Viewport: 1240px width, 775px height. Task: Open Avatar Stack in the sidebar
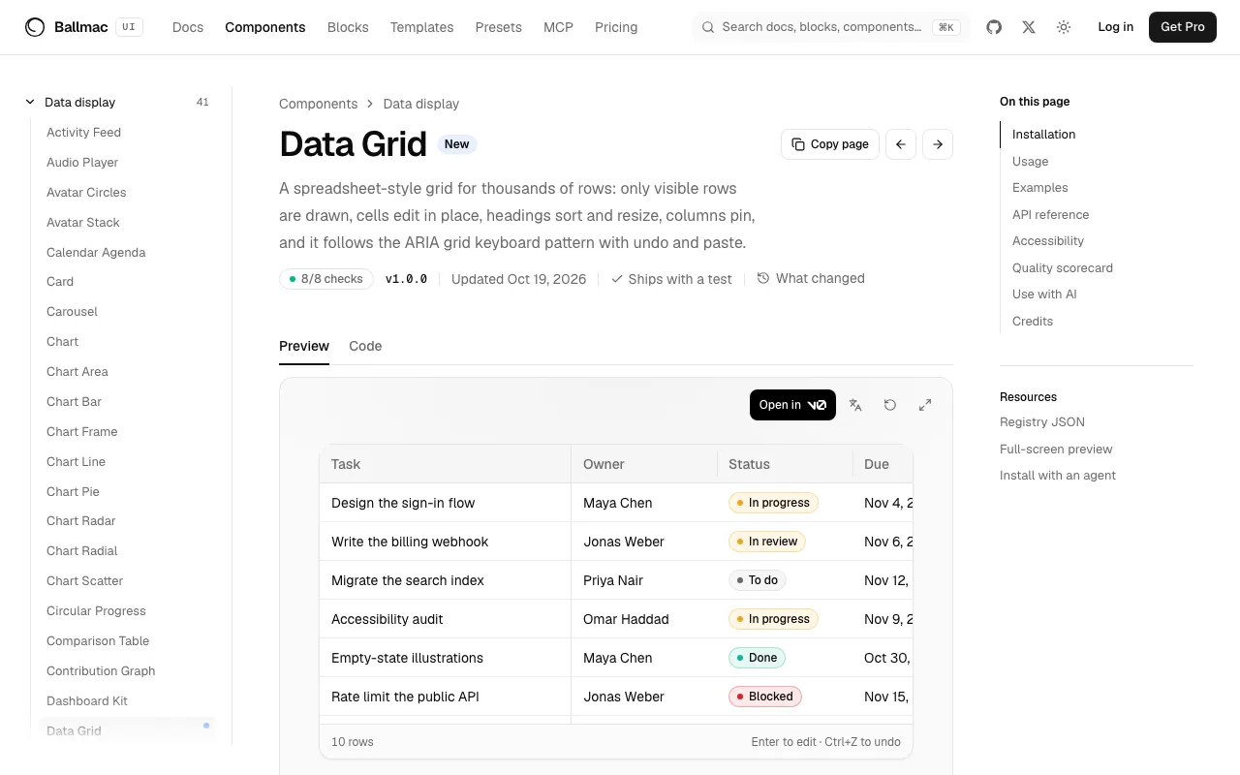click(83, 222)
